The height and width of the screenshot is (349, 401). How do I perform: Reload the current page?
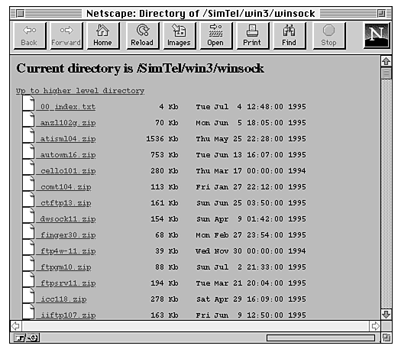coord(142,36)
